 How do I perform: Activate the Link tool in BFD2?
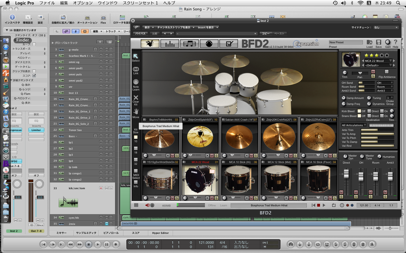[136, 70]
